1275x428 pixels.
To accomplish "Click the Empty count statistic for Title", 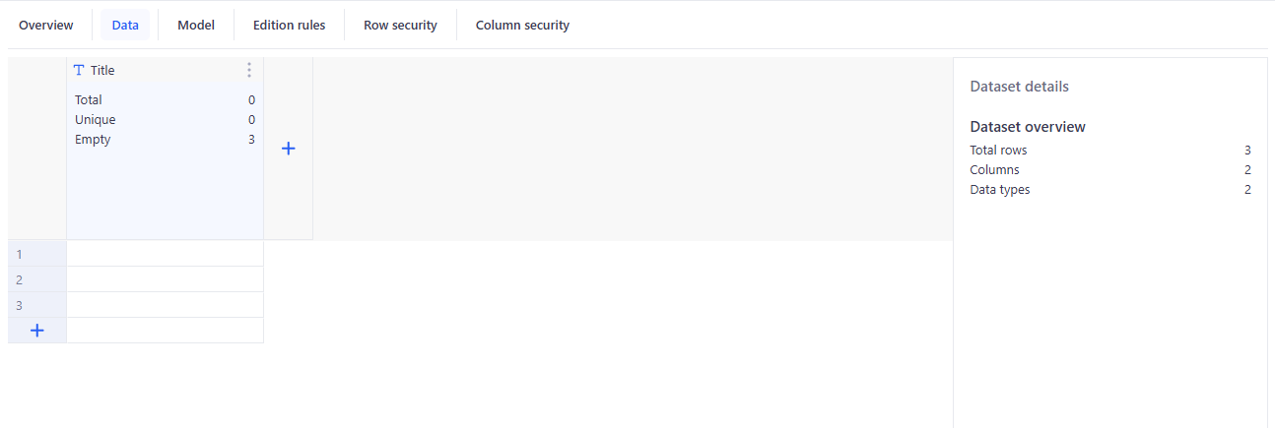I will pos(251,140).
